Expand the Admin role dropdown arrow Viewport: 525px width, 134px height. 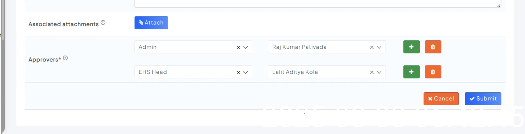246,47
